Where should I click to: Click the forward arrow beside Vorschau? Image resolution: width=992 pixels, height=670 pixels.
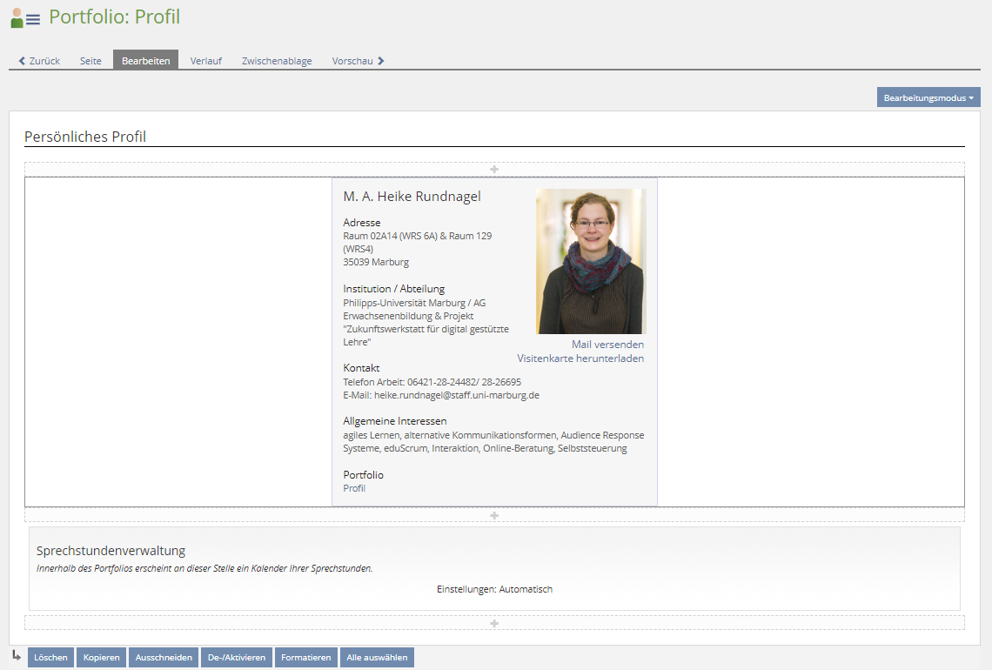click(x=383, y=60)
